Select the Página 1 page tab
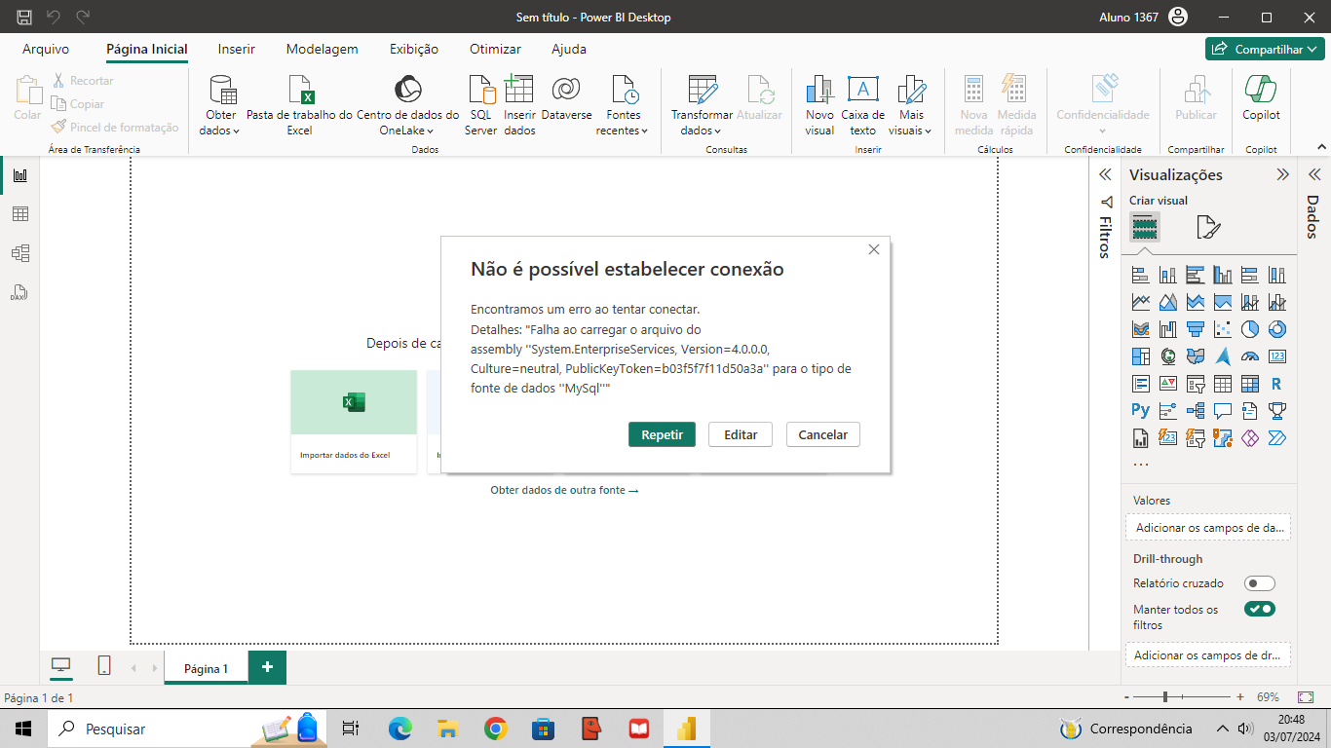The image size is (1331, 748). [x=206, y=668]
